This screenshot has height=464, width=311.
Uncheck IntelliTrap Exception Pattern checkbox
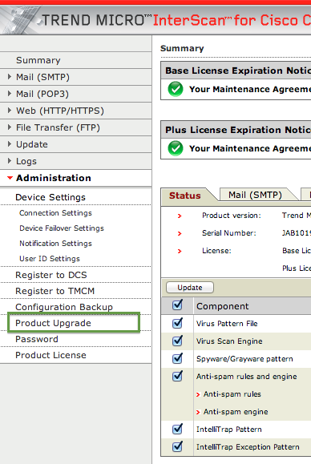(178, 446)
